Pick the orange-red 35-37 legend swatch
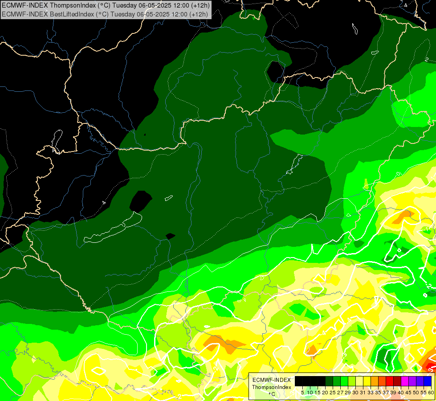The height and width of the screenshot is (401, 436). pyautogui.click(x=382, y=381)
